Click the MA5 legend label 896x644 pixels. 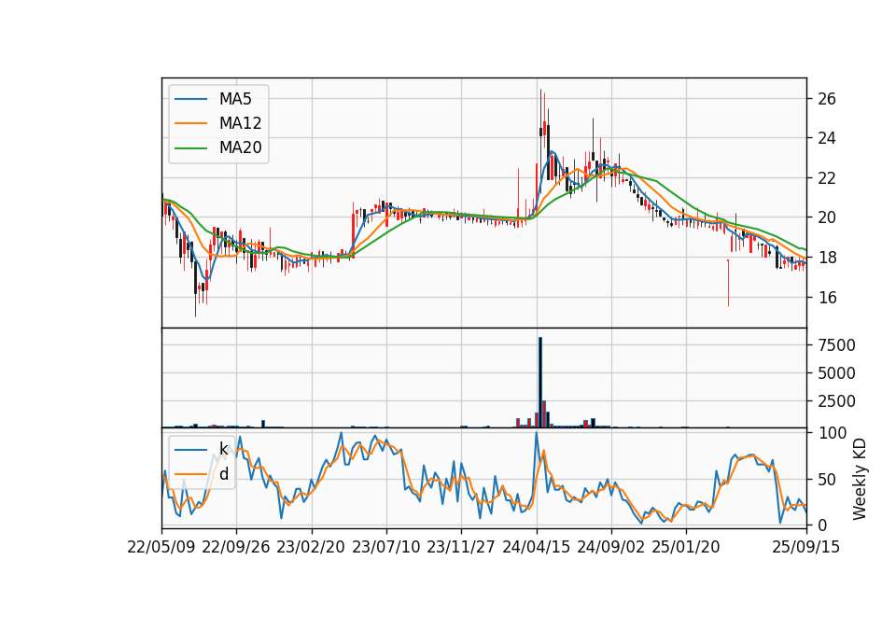point(235,99)
